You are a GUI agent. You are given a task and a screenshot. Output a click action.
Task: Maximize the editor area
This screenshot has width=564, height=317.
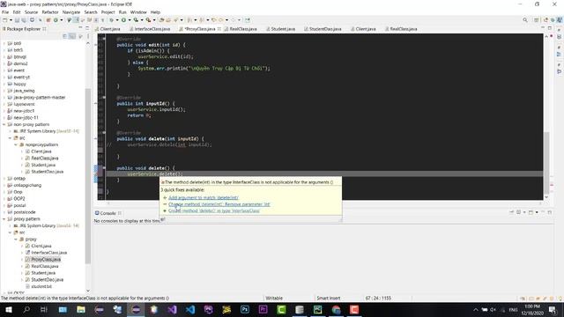click(550, 28)
